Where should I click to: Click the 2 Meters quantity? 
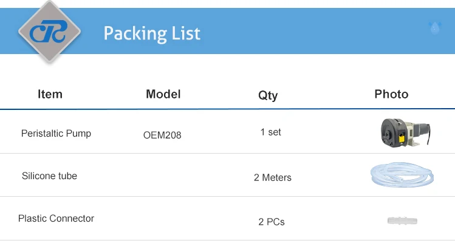[273, 177]
